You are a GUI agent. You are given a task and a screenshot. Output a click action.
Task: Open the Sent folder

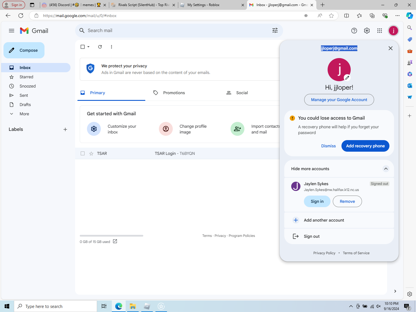[x=36, y=95]
